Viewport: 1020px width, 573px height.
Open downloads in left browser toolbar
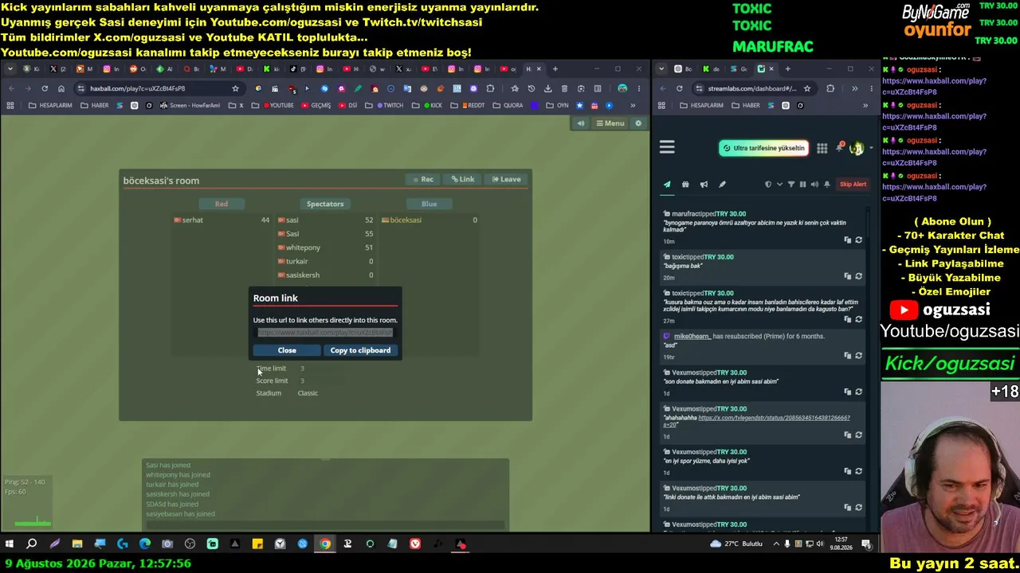(547, 88)
